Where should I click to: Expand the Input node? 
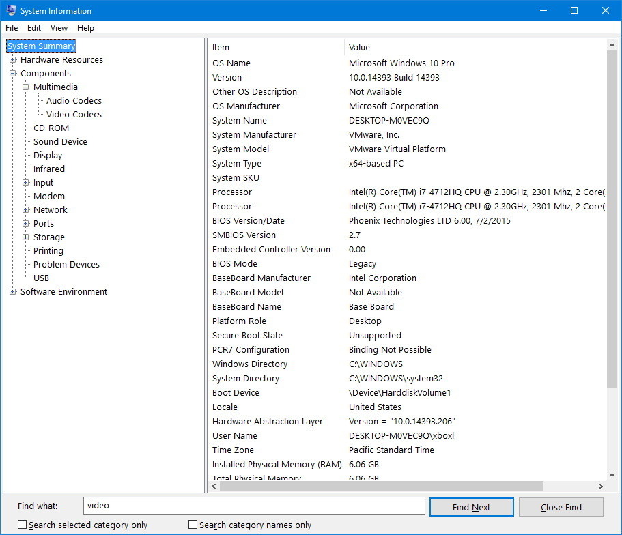[x=26, y=182]
